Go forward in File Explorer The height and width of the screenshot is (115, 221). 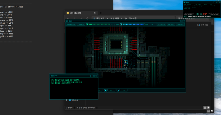point(74,18)
